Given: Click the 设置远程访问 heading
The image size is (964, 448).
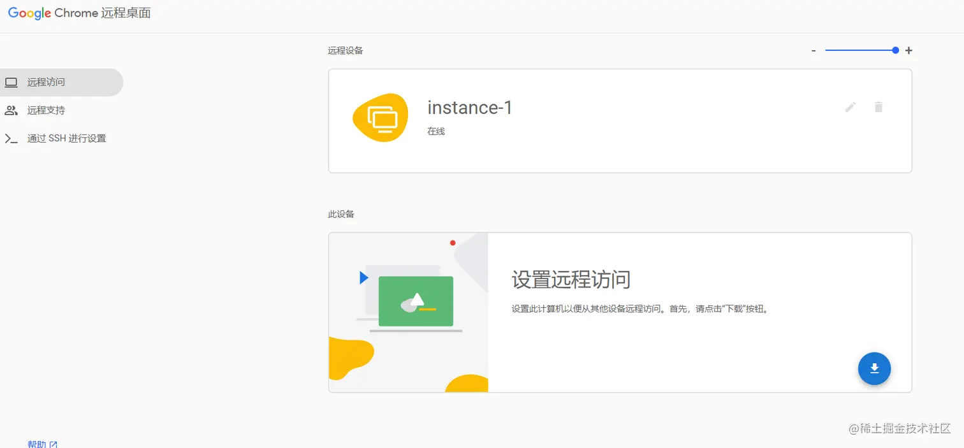Looking at the screenshot, I should coord(571,279).
